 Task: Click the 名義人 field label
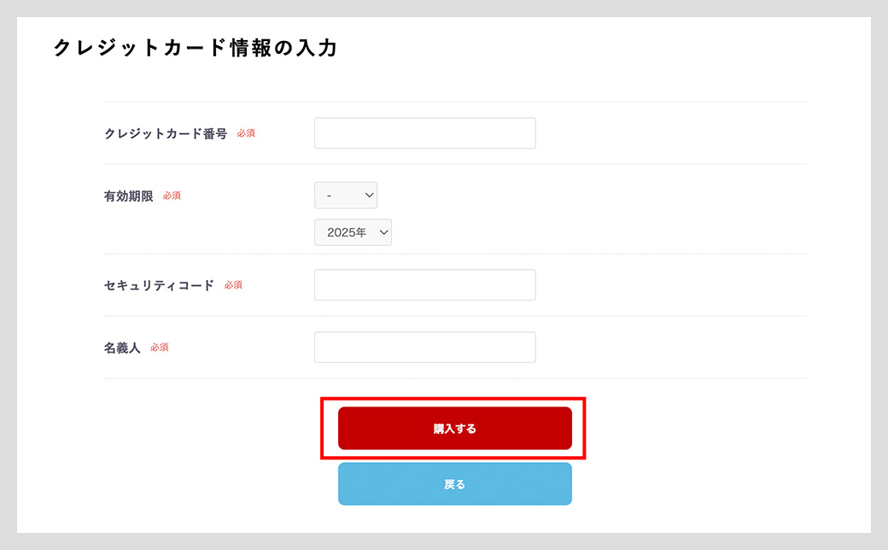click(x=122, y=348)
